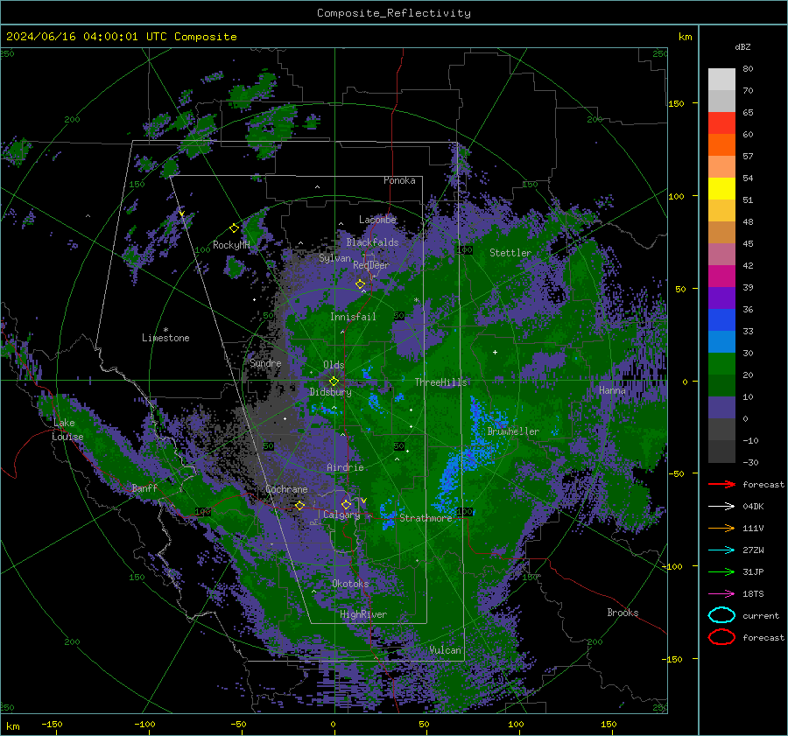Click the Lake Louise label
Image resolution: width=788 pixels, height=736 pixels.
coord(67,430)
